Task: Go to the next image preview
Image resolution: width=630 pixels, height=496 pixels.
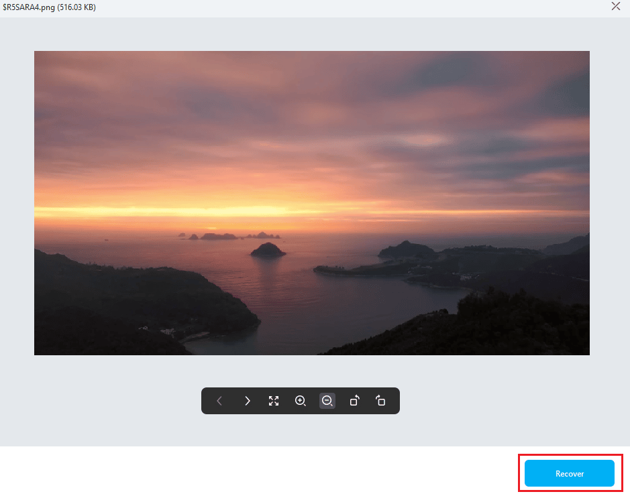Action: 247,401
